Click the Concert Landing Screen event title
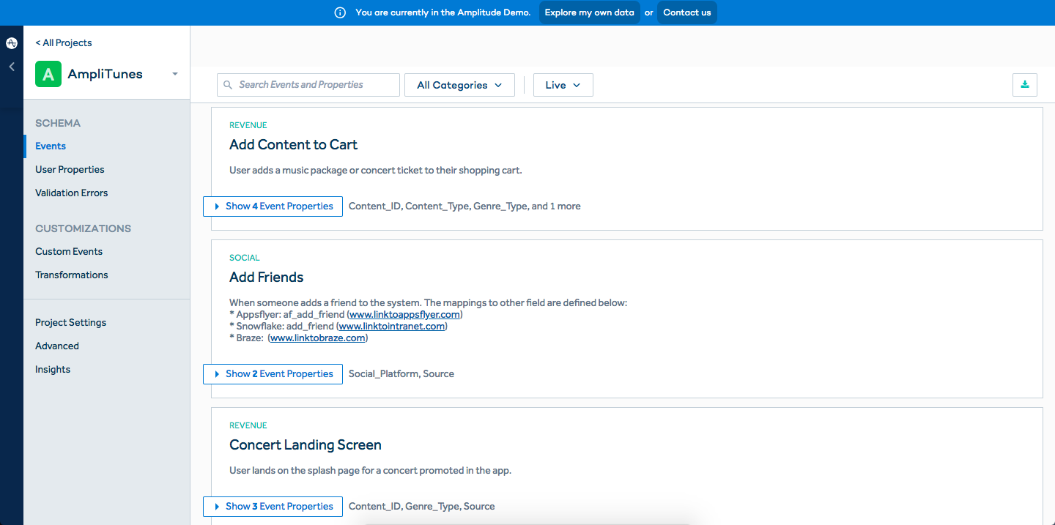The width and height of the screenshot is (1055, 525). 306,445
